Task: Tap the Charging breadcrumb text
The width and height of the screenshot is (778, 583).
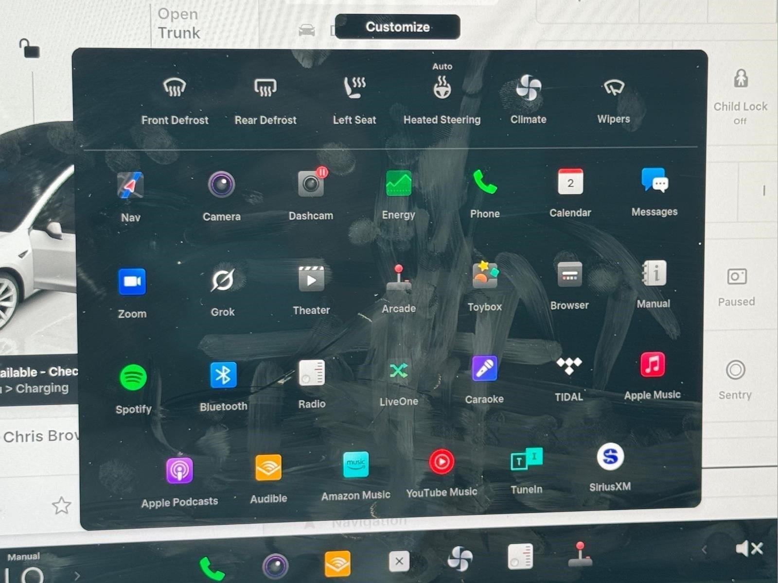Action: click(x=42, y=388)
